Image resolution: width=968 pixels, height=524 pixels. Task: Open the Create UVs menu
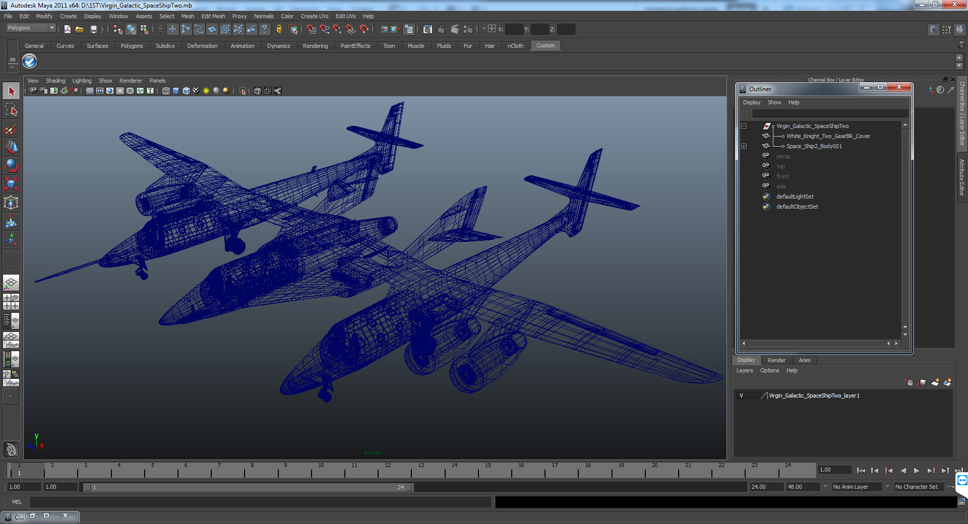[315, 16]
